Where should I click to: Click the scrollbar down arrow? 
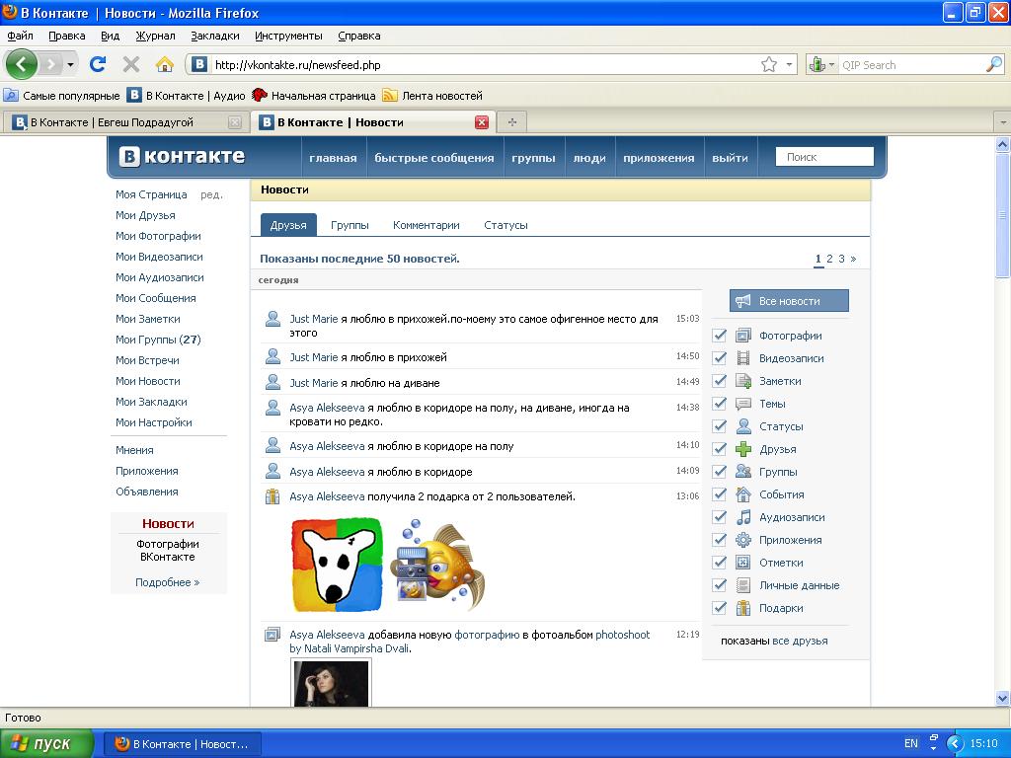(x=1003, y=698)
